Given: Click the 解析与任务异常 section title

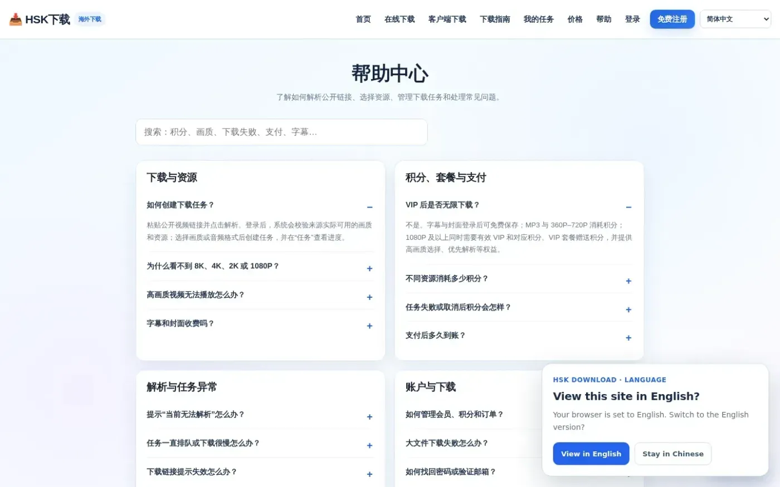Looking at the screenshot, I should click(182, 387).
